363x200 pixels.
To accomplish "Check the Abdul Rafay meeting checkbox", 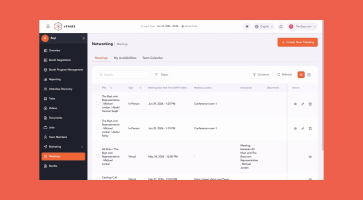I will 97,128.
